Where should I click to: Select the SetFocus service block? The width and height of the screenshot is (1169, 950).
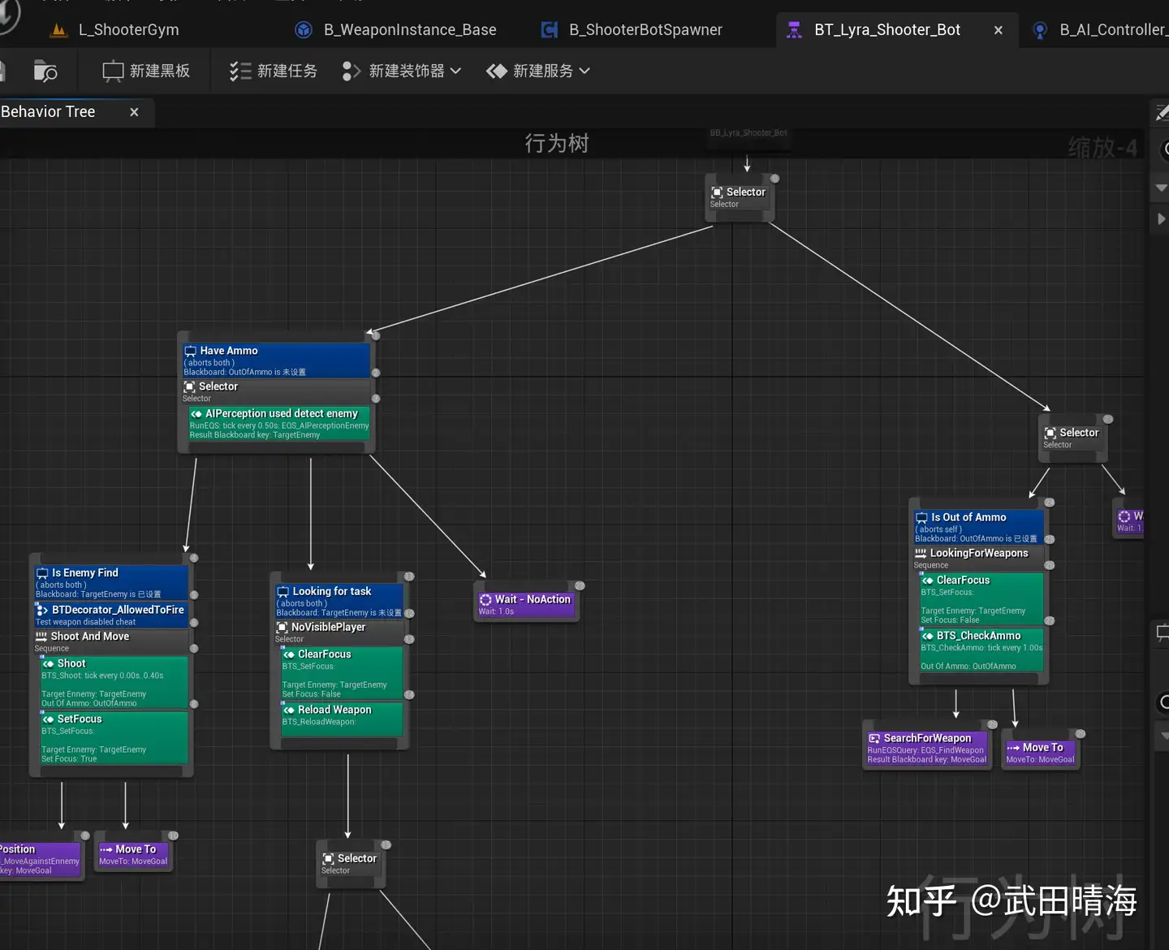pos(114,738)
